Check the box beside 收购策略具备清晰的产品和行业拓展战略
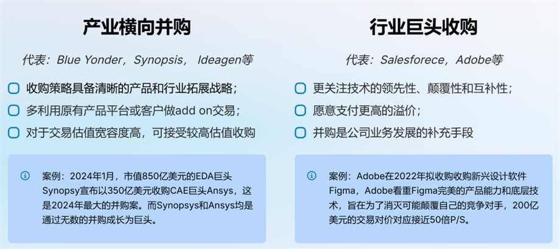560x249 pixels. click(x=13, y=88)
